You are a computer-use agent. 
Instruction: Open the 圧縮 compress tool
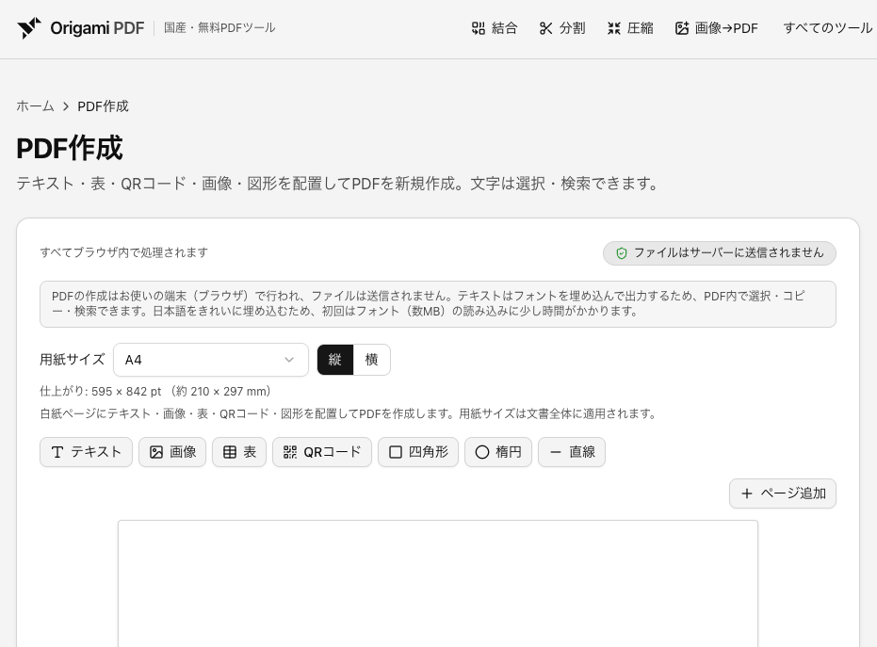(630, 28)
